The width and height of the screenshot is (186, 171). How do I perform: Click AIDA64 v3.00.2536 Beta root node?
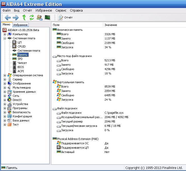click(x=23, y=30)
